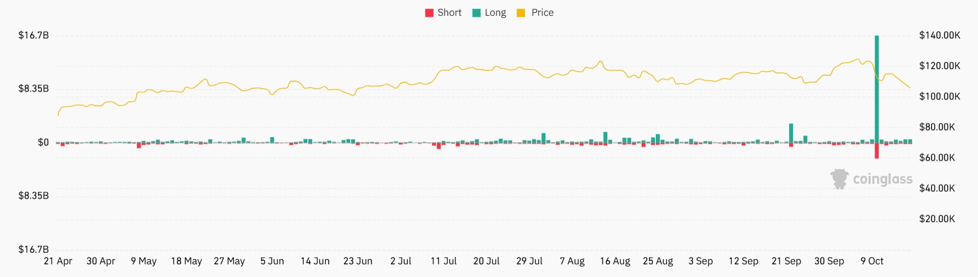This screenshot has height=277, width=978.
Task: Click the $0 liquidation axis label
Action: tap(43, 142)
